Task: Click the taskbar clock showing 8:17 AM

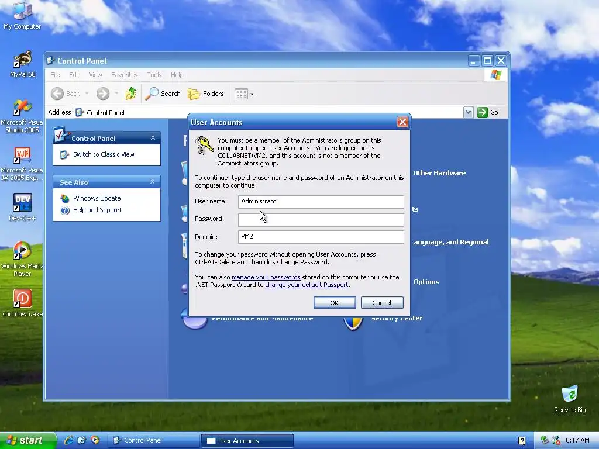Action: [577, 440]
